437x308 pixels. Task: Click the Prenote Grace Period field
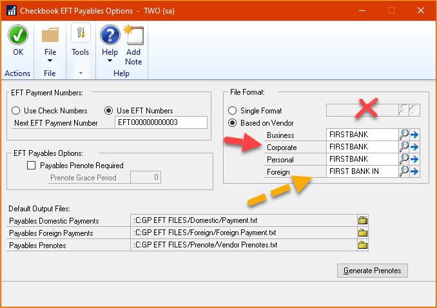146,177
